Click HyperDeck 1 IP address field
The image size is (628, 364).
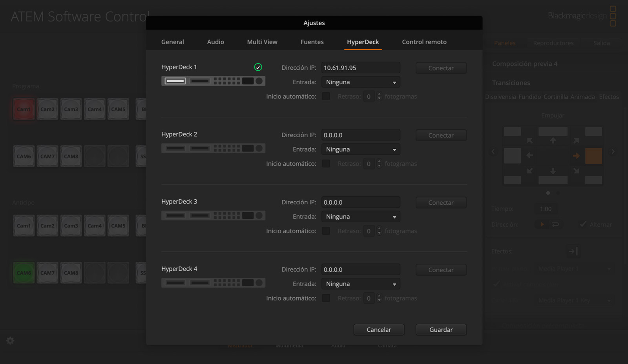361,68
